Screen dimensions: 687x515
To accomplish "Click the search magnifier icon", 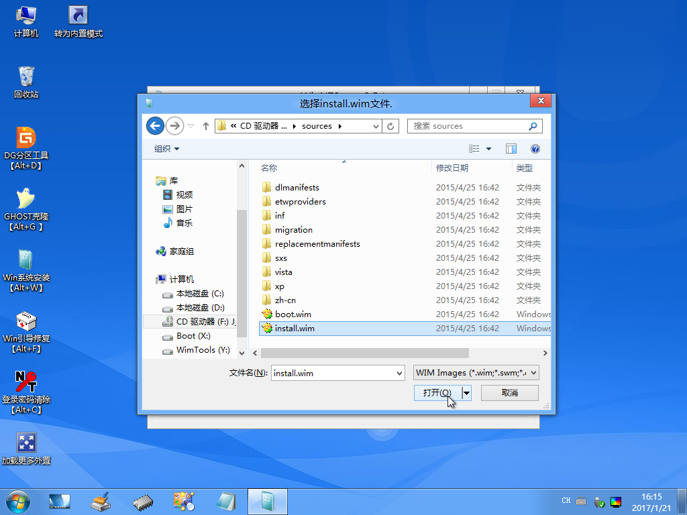I will 533,126.
